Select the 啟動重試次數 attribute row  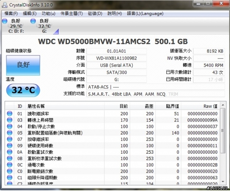[112, 152]
